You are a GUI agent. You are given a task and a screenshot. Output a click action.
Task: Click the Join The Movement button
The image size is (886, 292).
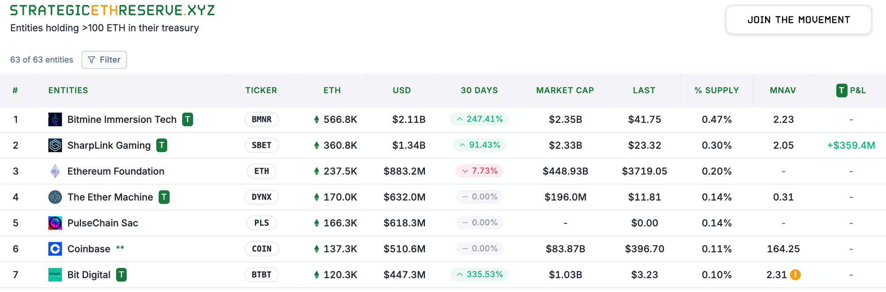coord(798,19)
